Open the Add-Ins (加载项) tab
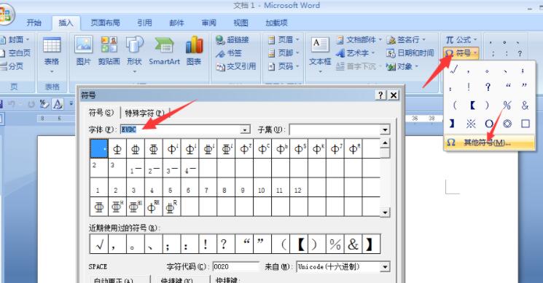 (276, 23)
